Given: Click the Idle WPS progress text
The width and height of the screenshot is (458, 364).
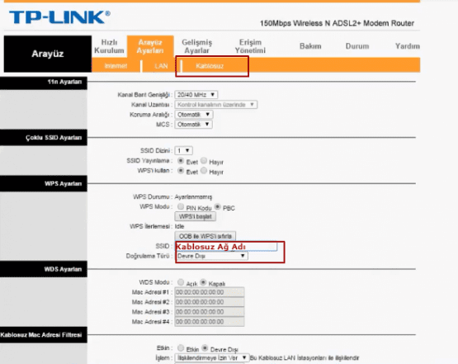Looking at the screenshot, I should coord(179,227).
